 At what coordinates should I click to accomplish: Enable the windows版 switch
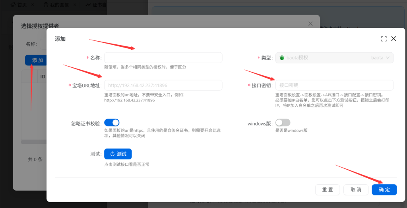(x=283, y=123)
